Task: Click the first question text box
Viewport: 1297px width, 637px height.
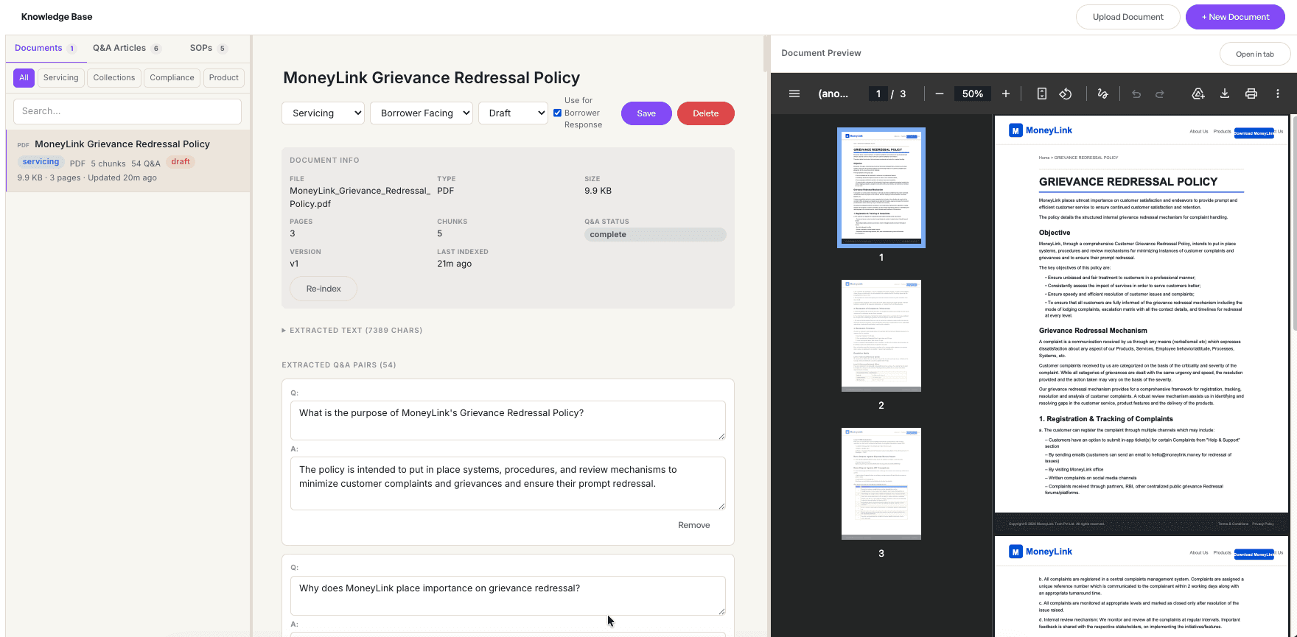Action: [508, 420]
